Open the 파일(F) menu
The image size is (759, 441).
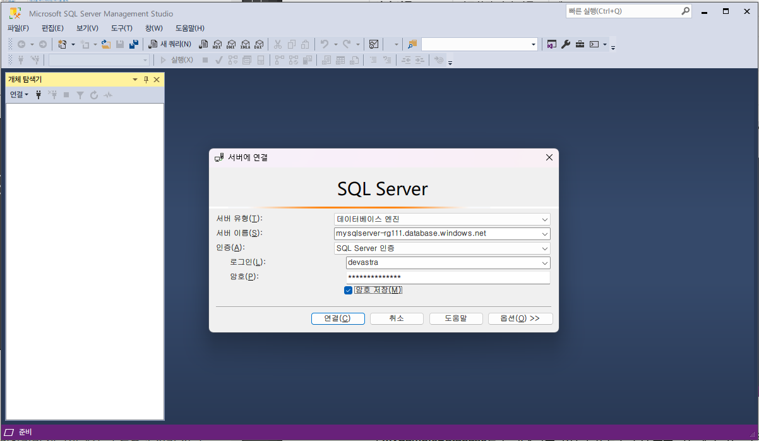(18, 28)
